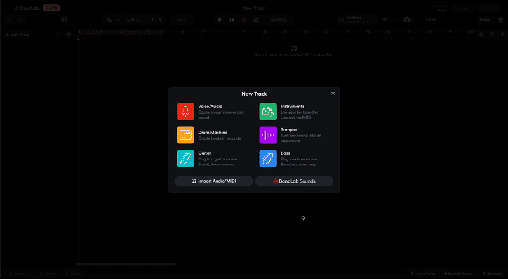Open the 4 / 4 time signature
Viewport: 508px width, 279px height.
(x=156, y=20)
